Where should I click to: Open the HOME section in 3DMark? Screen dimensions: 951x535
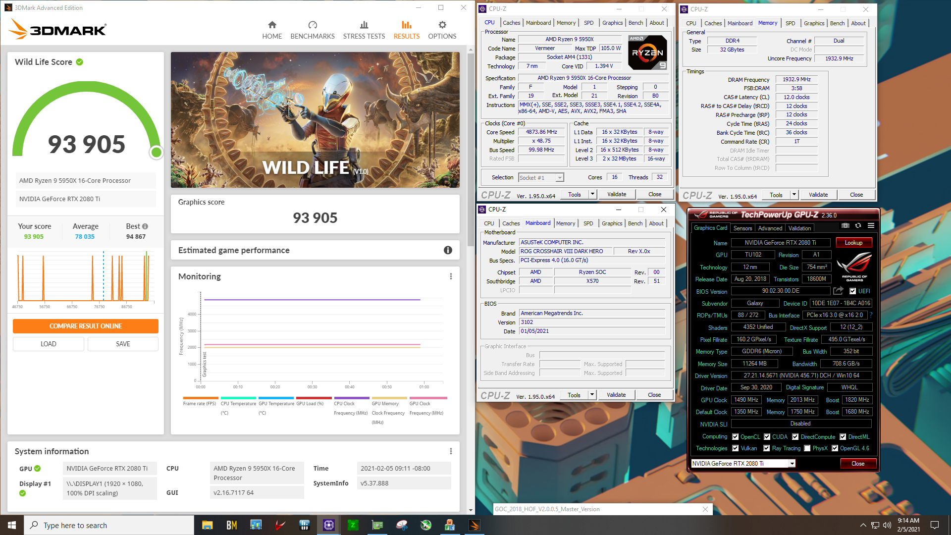(272, 30)
